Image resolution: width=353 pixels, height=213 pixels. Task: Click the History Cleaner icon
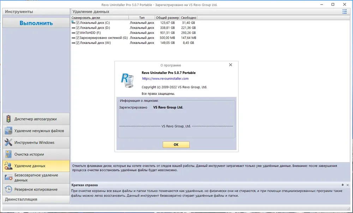tap(8, 154)
